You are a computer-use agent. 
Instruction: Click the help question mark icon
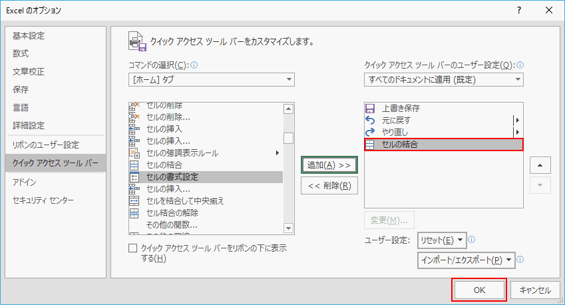tap(519, 10)
